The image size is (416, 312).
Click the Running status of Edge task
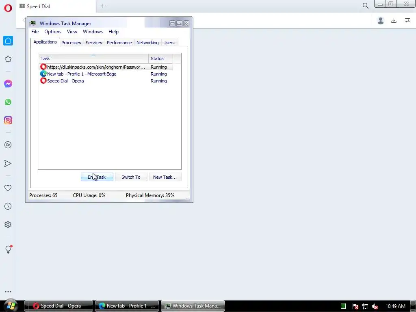pos(159,74)
